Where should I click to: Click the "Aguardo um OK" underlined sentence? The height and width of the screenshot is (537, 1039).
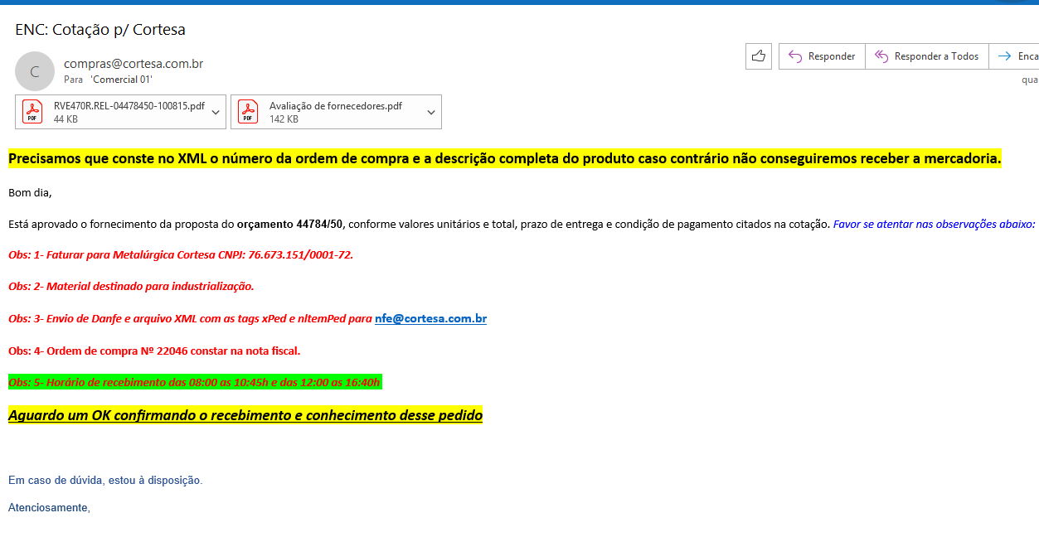coord(245,415)
